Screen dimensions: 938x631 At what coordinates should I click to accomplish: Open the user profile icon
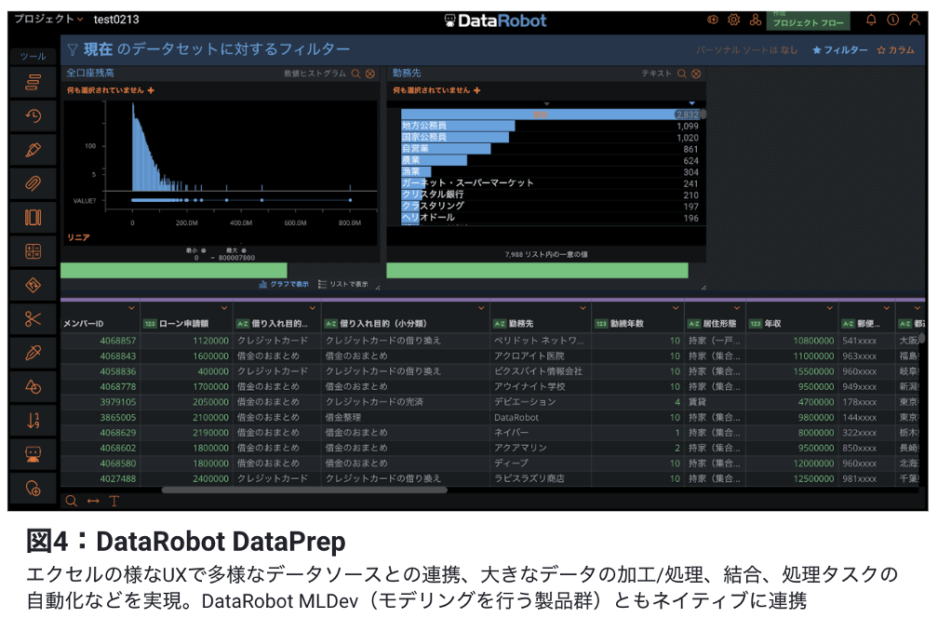915,20
